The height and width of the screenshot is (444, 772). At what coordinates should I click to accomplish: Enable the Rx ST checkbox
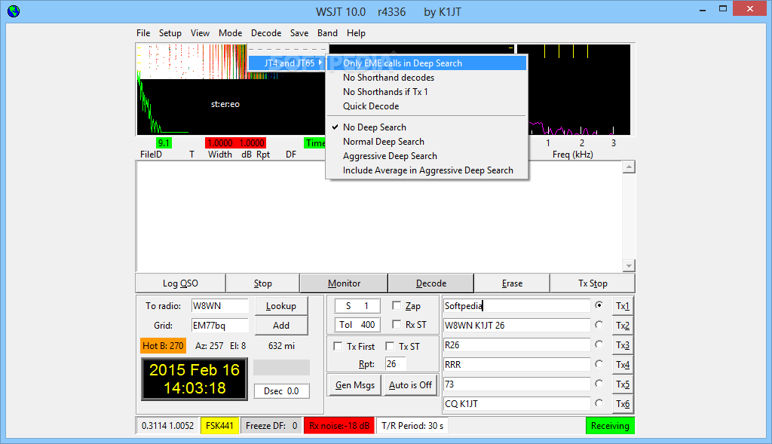coord(397,324)
